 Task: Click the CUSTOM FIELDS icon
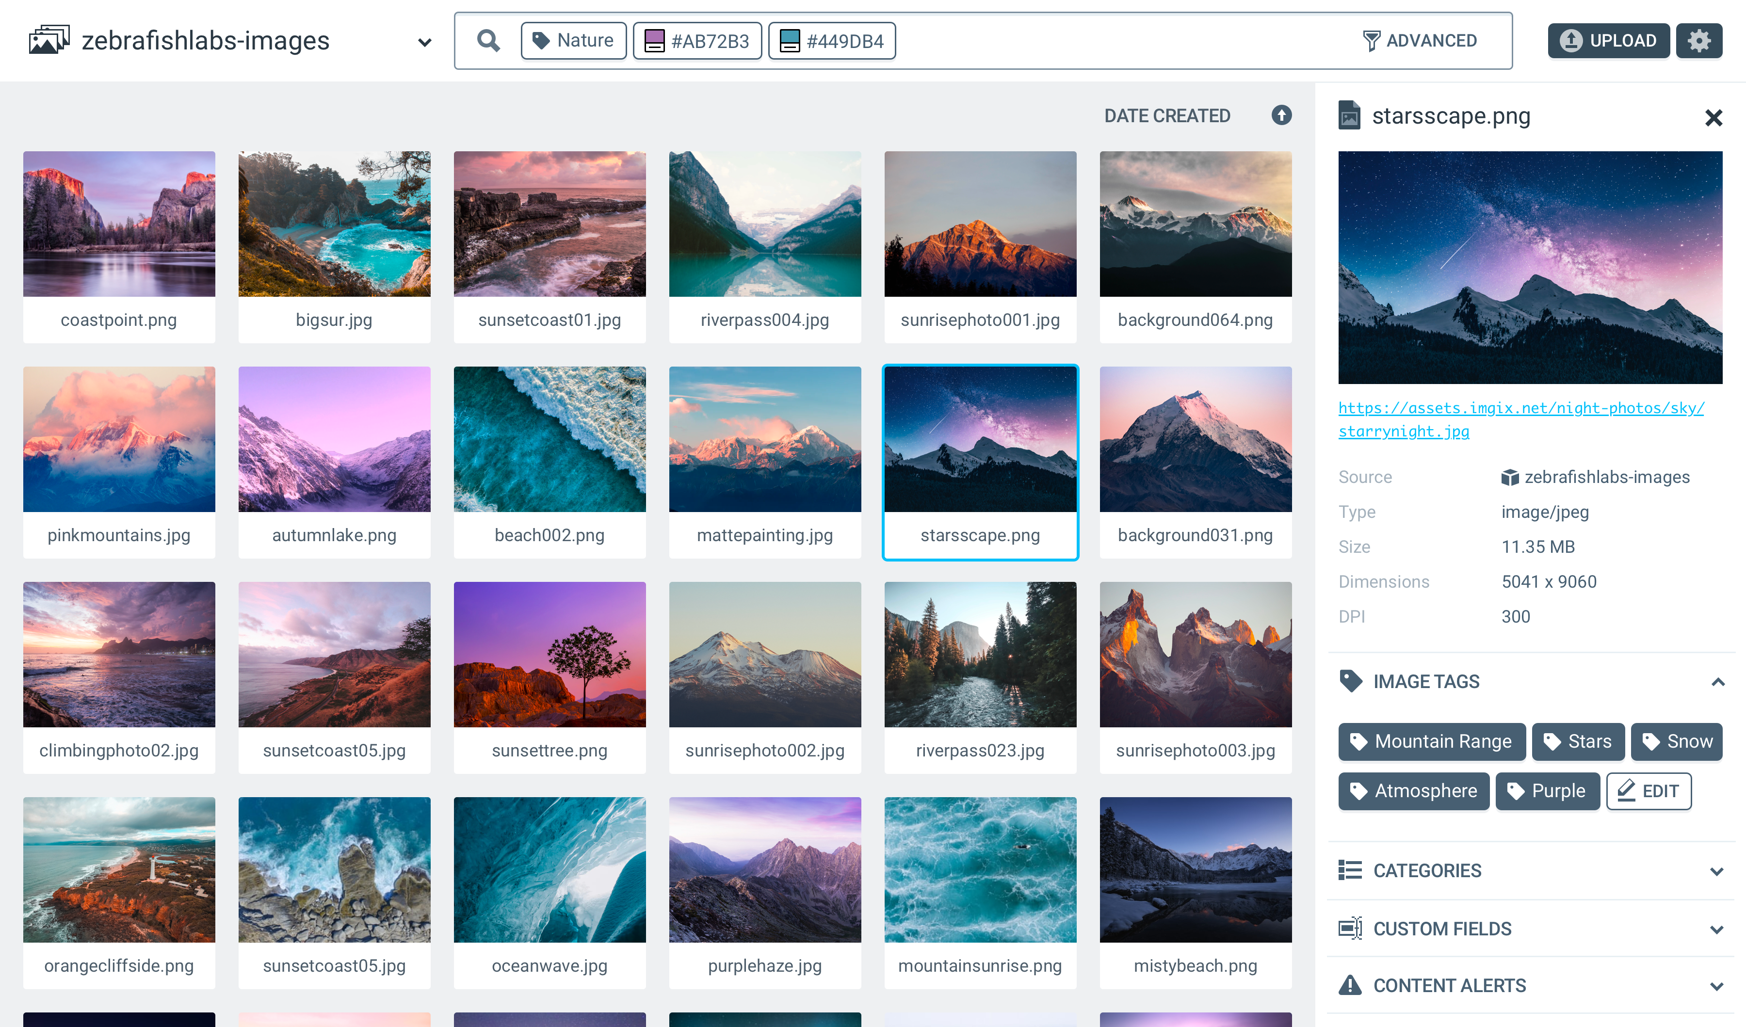pos(1350,929)
